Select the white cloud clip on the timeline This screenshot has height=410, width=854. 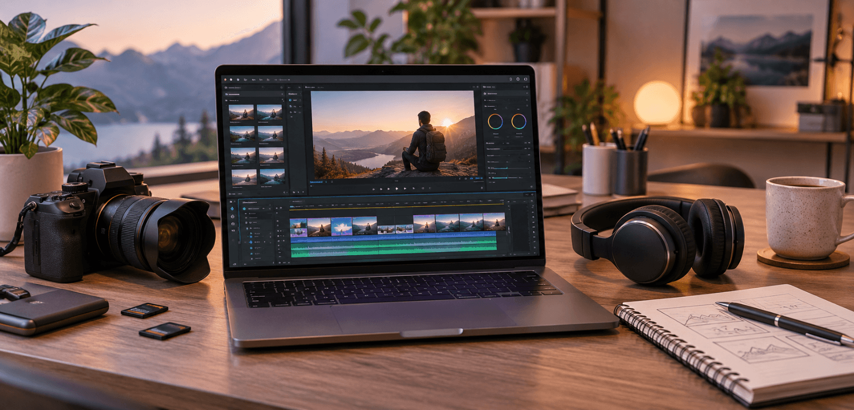click(342, 226)
